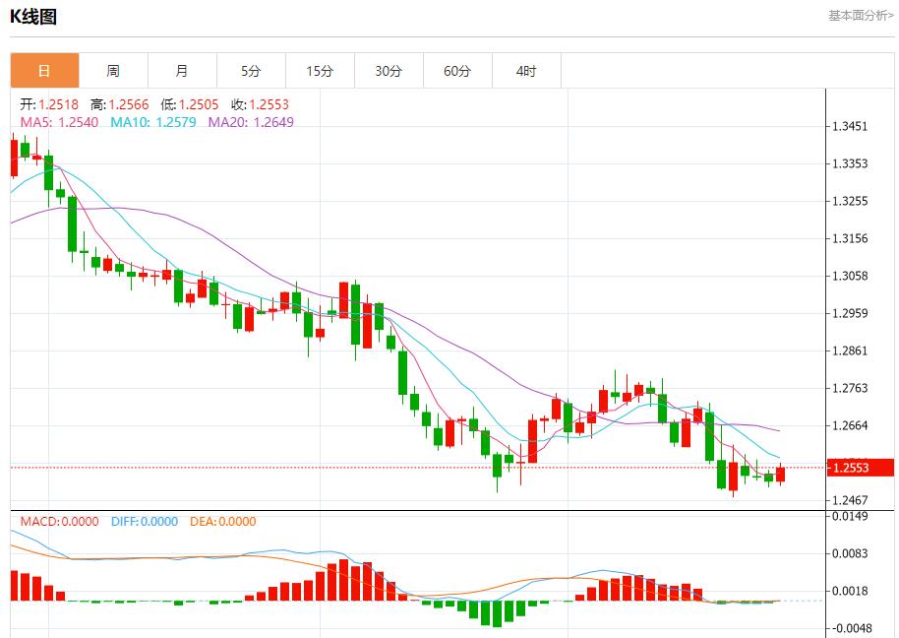Image resolution: width=899 pixels, height=638 pixels.
Task: Switch to the 5分 timeframe
Action: click(x=251, y=71)
